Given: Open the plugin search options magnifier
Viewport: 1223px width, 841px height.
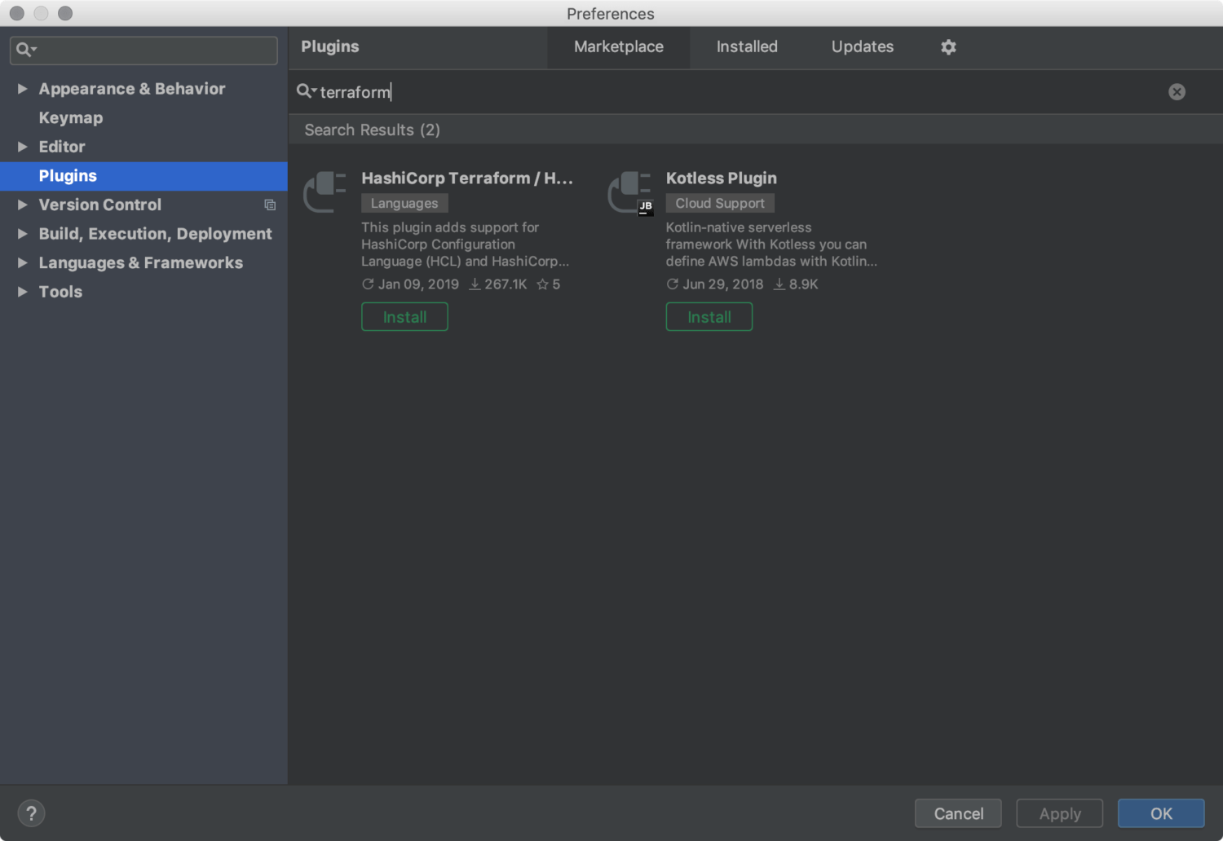Looking at the screenshot, I should [306, 91].
